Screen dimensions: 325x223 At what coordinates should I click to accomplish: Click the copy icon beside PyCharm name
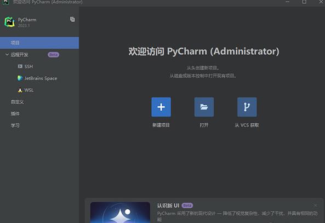72,19
